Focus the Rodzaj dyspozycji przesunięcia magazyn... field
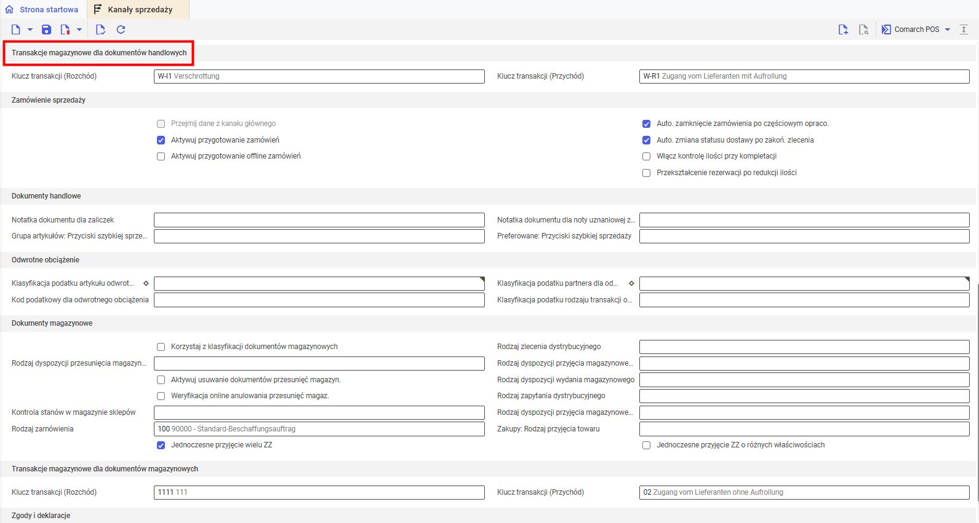The width and height of the screenshot is (979, 523). point(319,363)
